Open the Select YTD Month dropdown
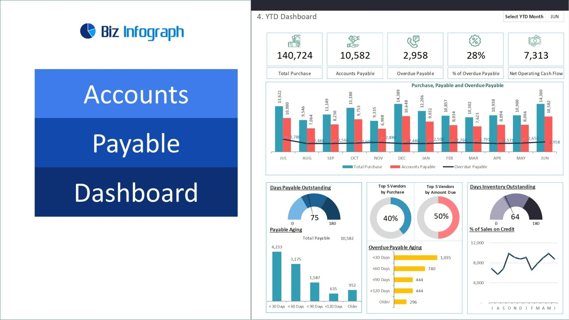The image size is (569, 320). [x=554, y=17]
